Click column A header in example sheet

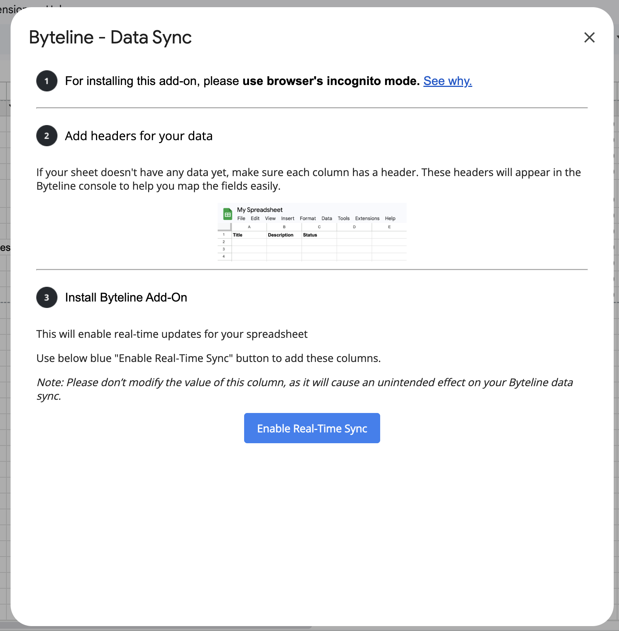249,227
